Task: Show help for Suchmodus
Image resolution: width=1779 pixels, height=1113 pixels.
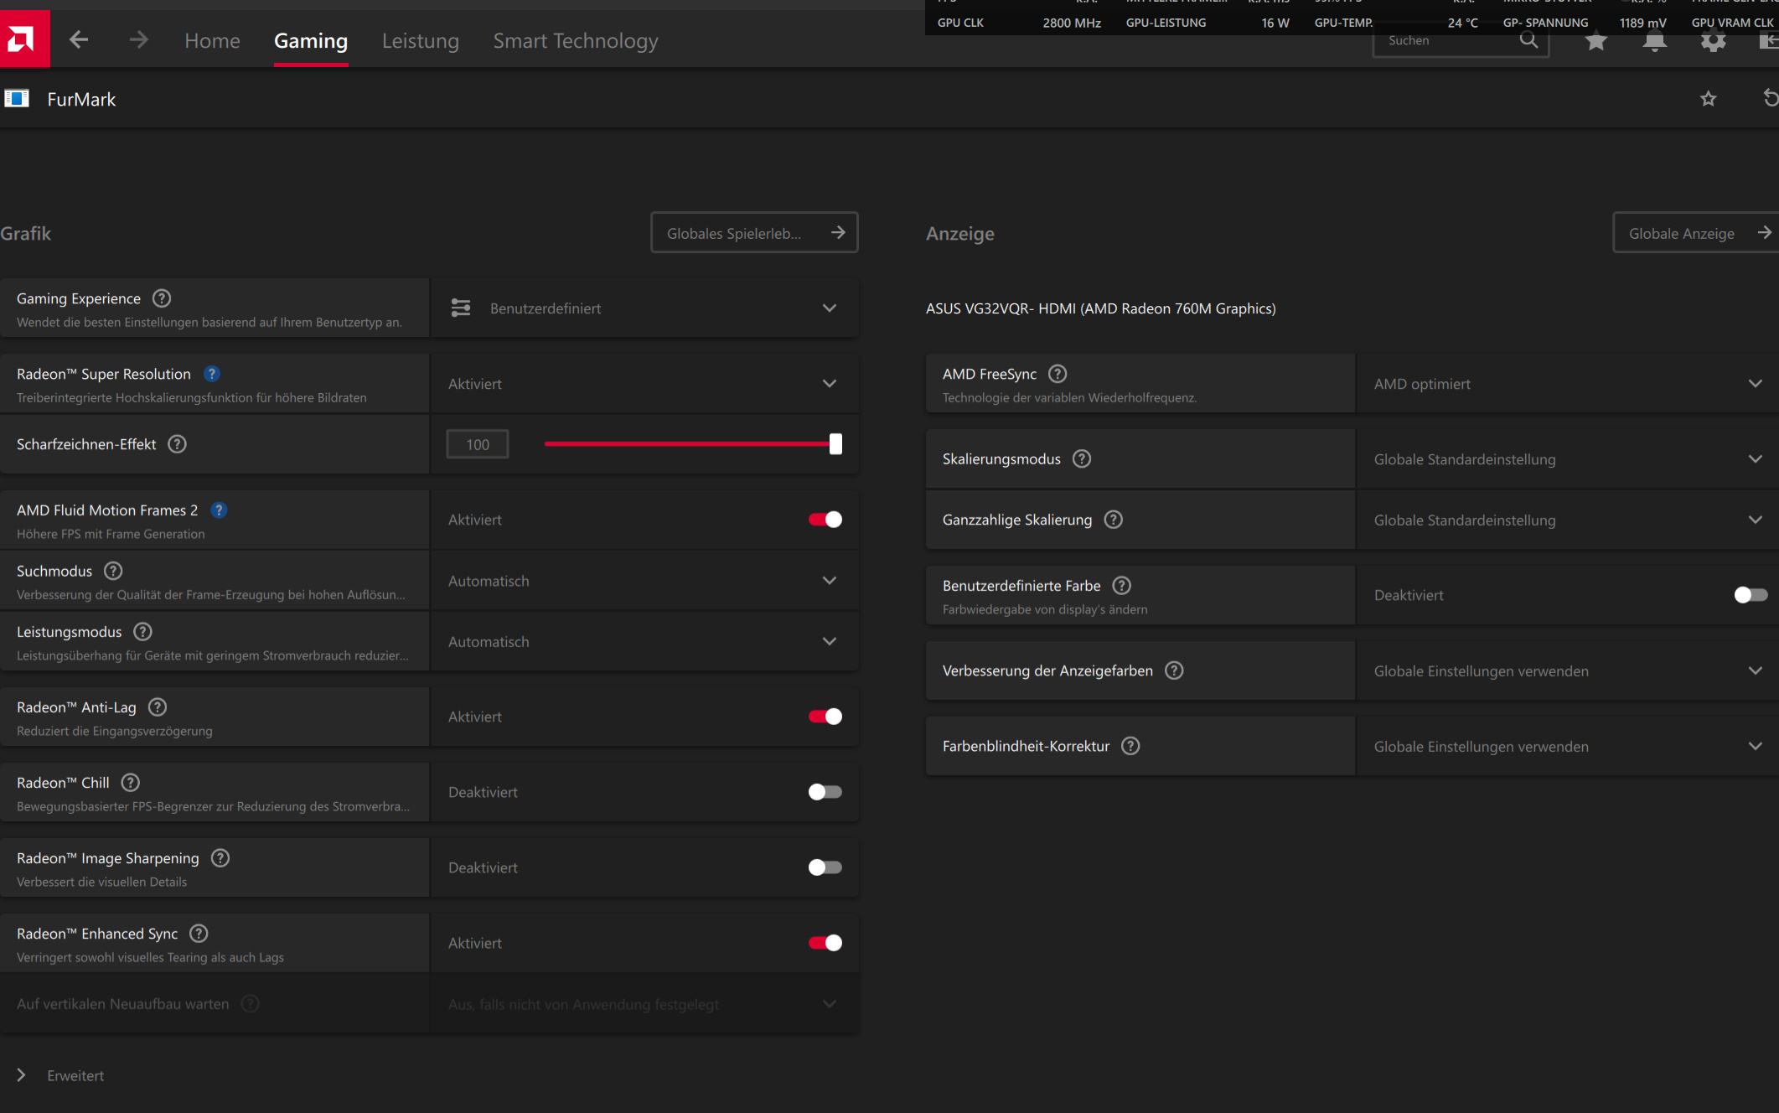Action: click(113, 571)
